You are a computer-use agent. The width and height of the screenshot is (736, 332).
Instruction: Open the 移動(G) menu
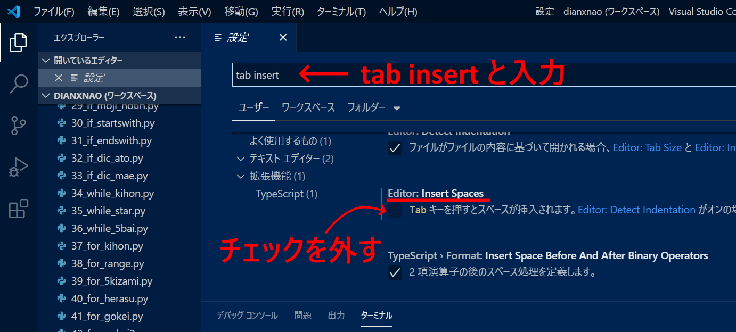coord(241,12)
